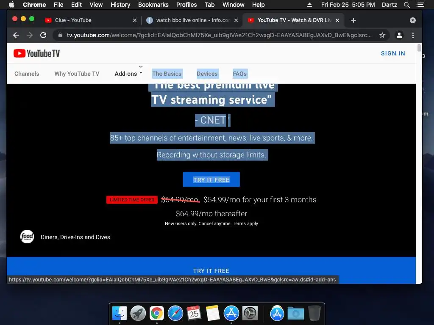Click the Food Network logo icon
Image resolution: width=434 pixels, height=325 pixels.
[27, 237]
